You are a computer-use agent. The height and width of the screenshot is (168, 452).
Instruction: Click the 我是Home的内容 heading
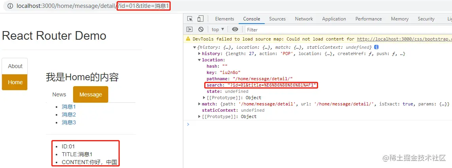coord(82,77)
